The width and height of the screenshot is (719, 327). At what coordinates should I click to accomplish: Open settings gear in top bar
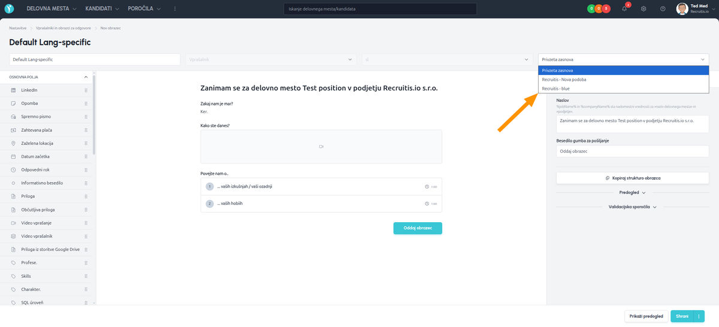[644, 9]
